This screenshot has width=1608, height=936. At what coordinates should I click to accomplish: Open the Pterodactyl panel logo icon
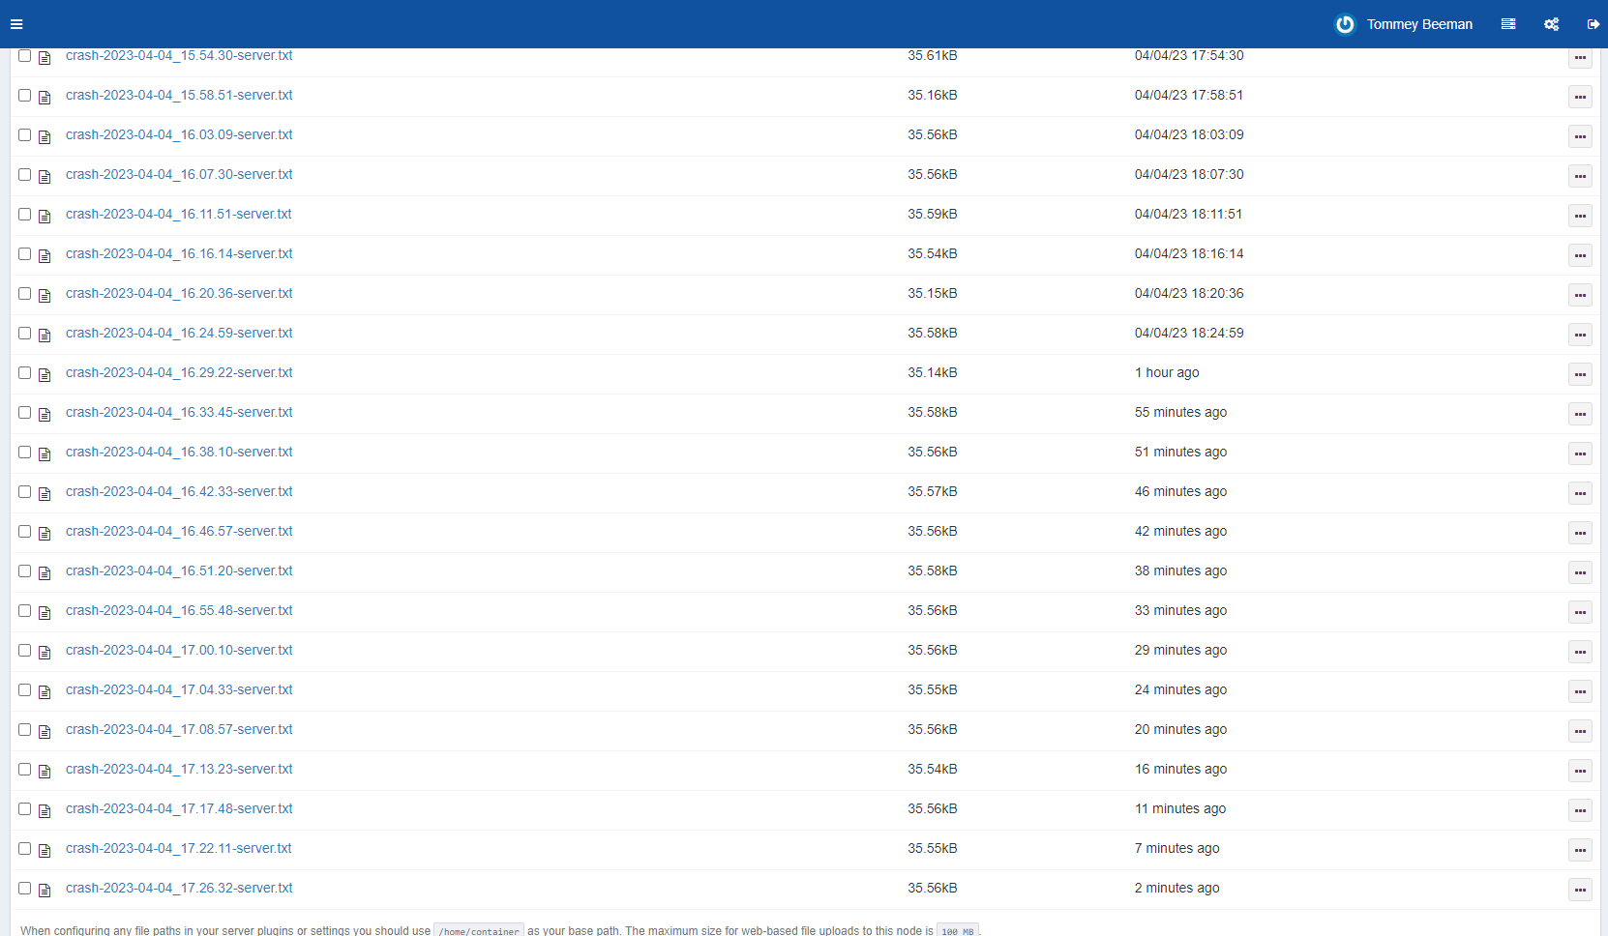click(x=1344, y=24)
